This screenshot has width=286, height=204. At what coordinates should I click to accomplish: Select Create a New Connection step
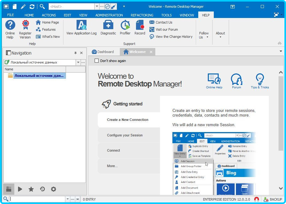coord(129,120)
